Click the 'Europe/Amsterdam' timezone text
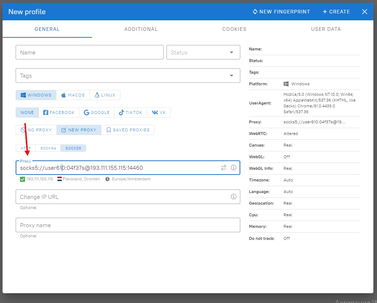 131,179
